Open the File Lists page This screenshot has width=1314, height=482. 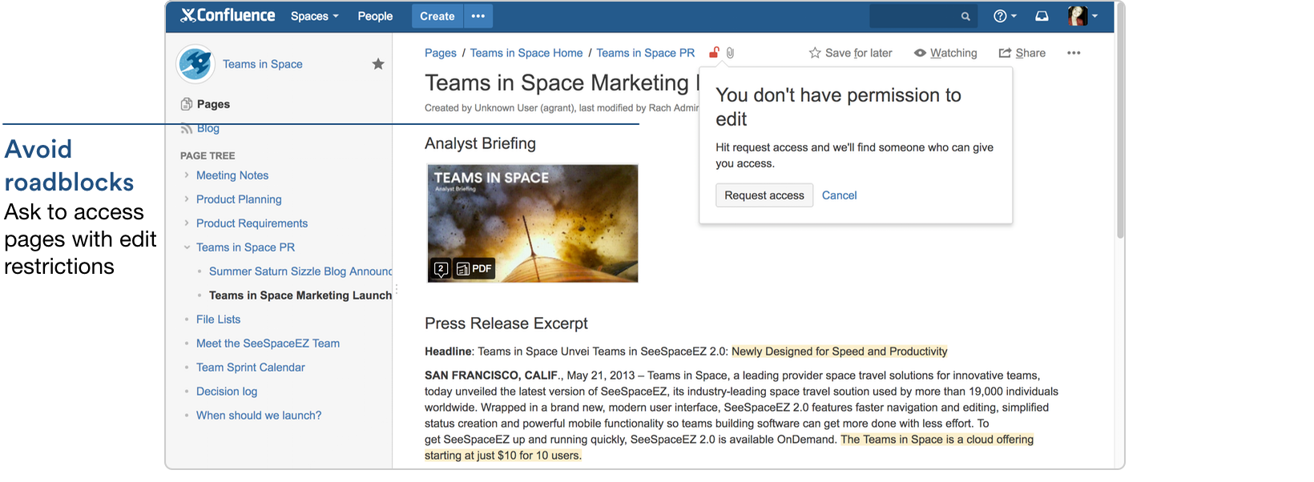218,319
